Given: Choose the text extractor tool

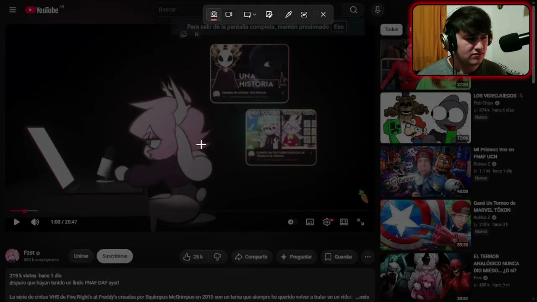Looking at the screenshot, I should [x=304, y=14].
